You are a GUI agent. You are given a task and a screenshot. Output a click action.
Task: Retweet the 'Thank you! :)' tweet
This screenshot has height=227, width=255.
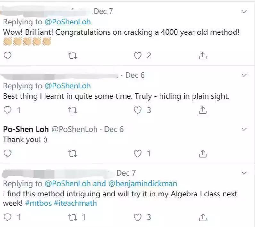tap(73, 154)
